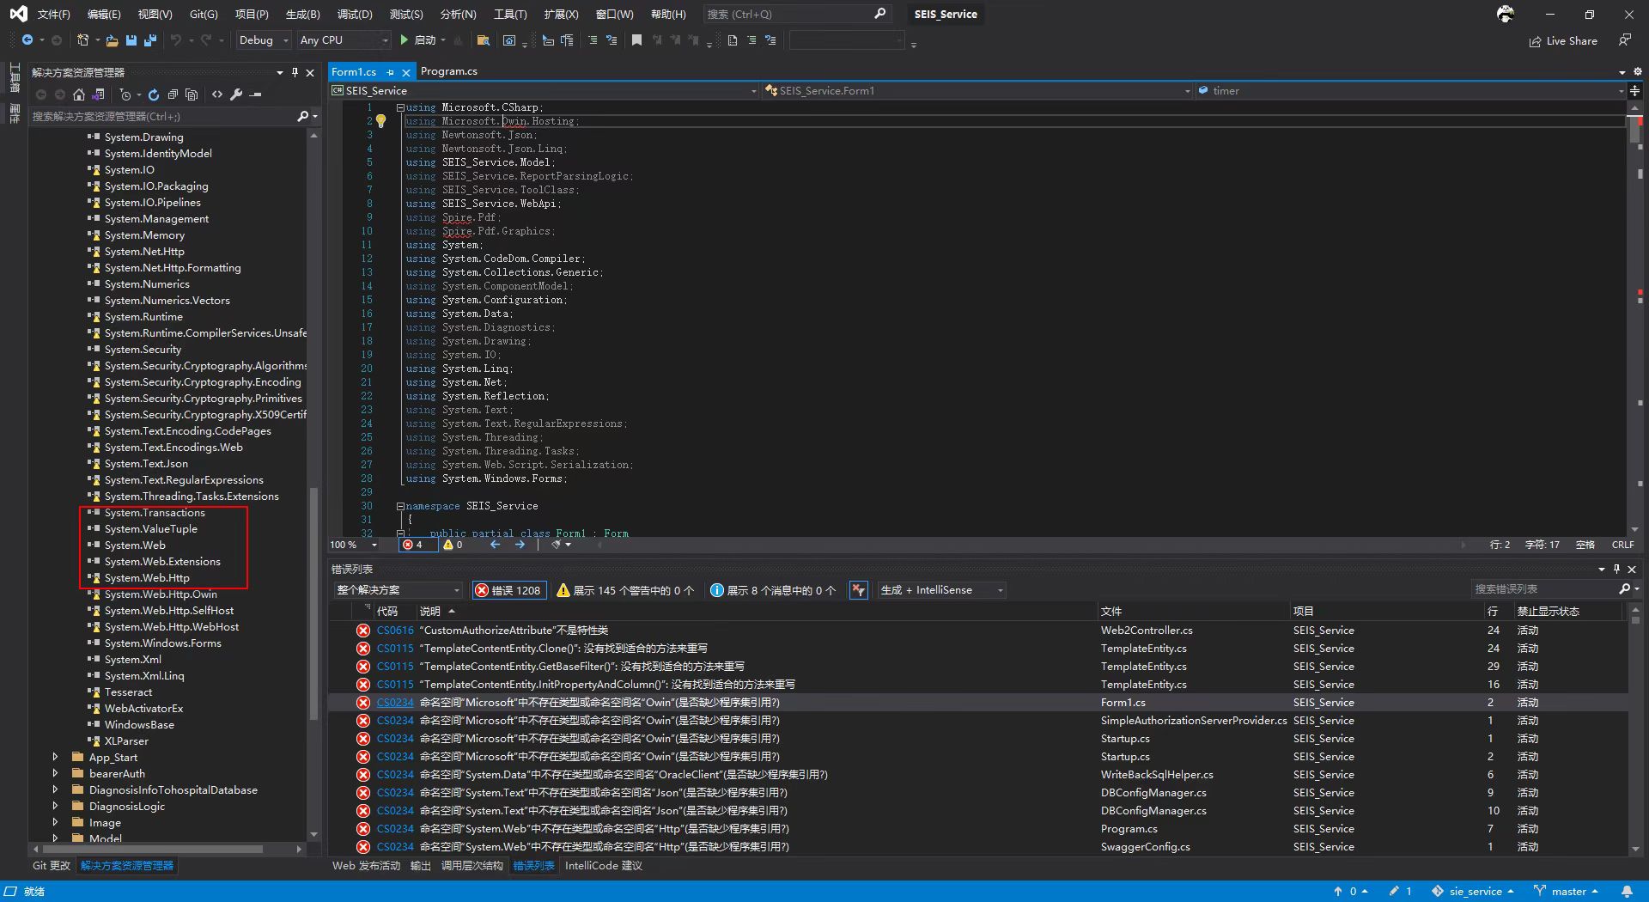Click the notification bell in status bar
1649x902 pixels.
pyautogui.click(x=1626, y=891)
